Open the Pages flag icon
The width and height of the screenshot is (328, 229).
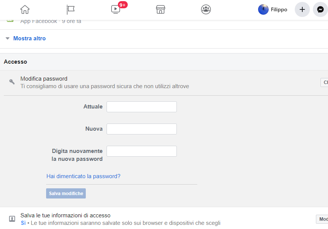point(70,9)
